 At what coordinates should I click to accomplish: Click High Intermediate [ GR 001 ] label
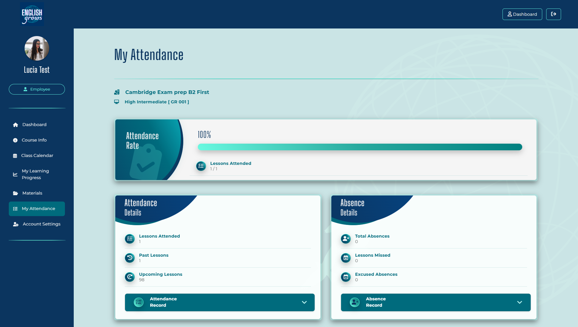pyautogui.click(x=157, y=102)
